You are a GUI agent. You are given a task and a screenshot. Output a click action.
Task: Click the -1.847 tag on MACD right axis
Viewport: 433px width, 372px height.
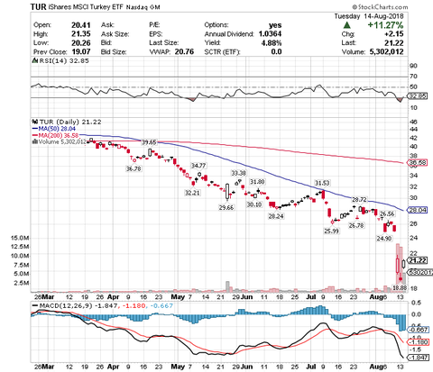tap(419, 358)
